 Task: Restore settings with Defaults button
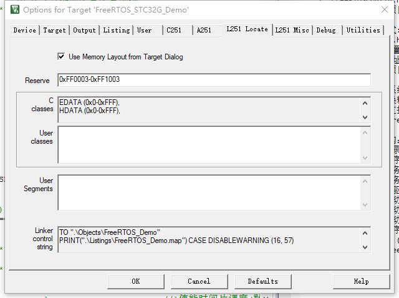(x=263, y=281)
